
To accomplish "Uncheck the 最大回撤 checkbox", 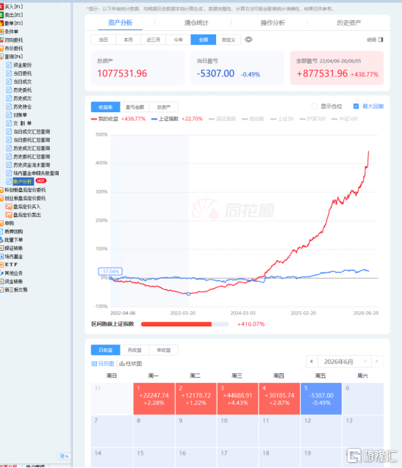I will (x=356, y=106).
